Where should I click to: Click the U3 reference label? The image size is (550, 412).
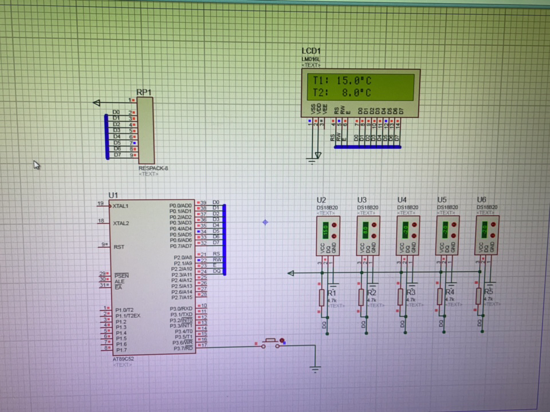tap(362, 200)
